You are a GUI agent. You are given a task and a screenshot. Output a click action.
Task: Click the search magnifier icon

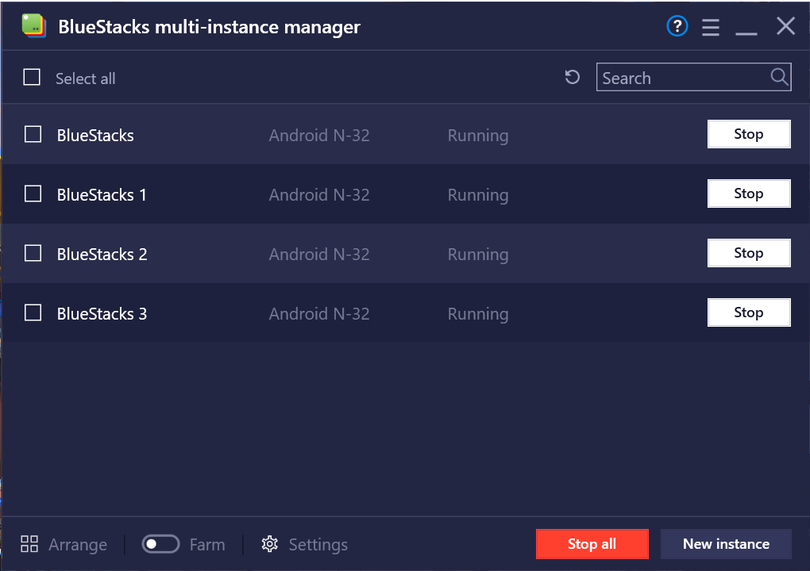point(779,77)
